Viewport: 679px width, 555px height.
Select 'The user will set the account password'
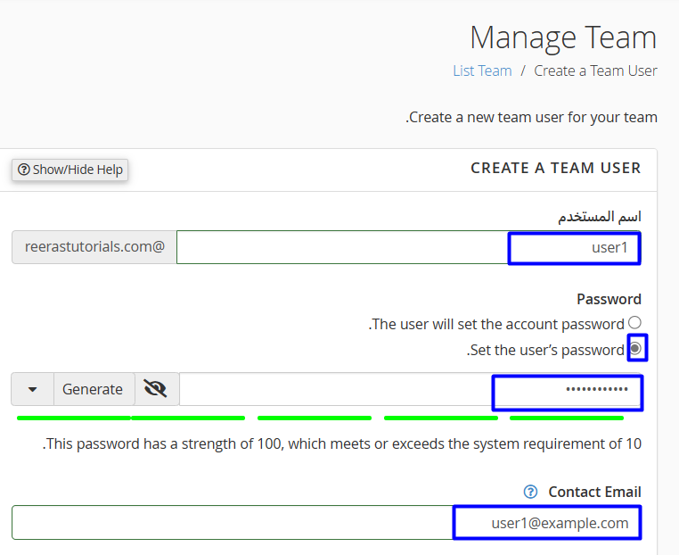click(634, 323)
